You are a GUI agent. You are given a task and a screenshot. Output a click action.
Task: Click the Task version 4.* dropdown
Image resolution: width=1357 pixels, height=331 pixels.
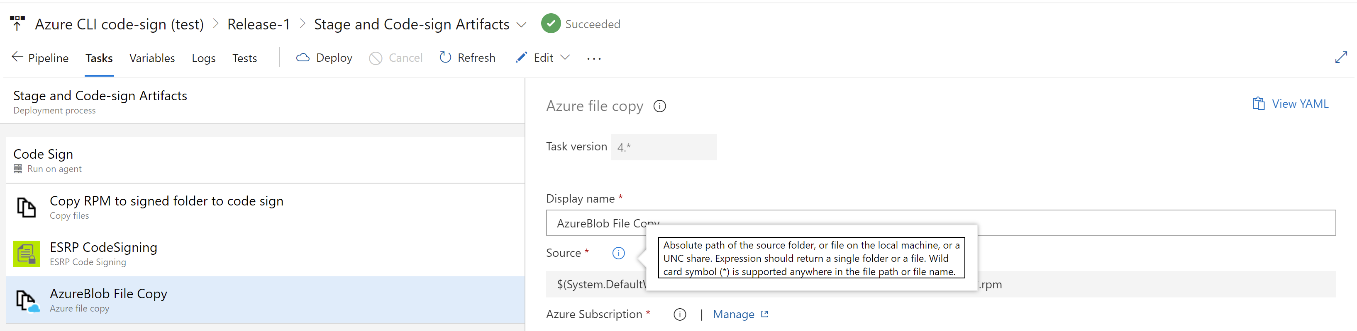coord(663,147)
